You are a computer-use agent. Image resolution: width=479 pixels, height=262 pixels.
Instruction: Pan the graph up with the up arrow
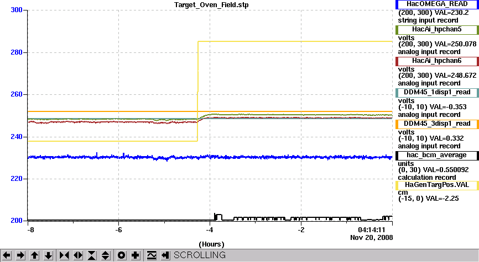tap(34, 255)
